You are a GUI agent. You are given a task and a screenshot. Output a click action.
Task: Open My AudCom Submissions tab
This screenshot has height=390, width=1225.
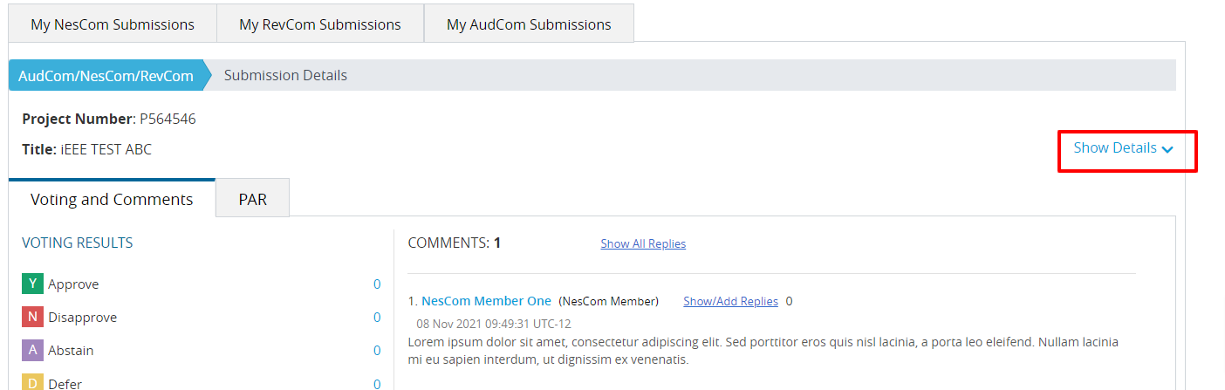[x=529, y=24]
